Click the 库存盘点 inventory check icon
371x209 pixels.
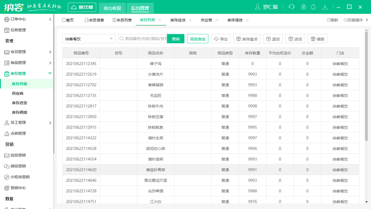point(247,38)
